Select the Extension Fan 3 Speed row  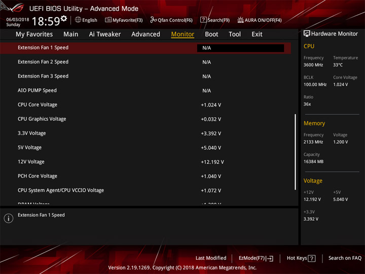(145, 76)
